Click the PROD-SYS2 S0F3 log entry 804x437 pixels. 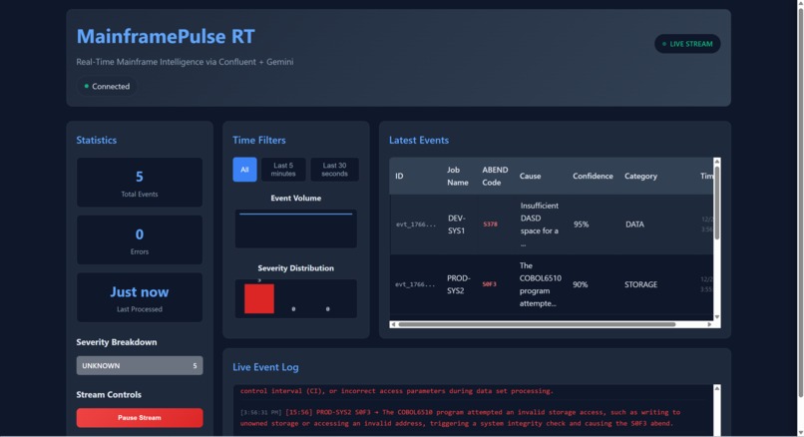point(461,417)
